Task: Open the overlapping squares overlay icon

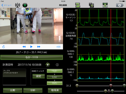Action: coord(91,5)
